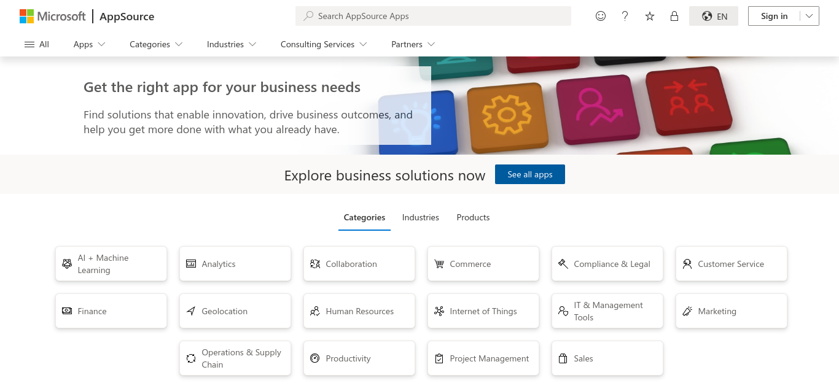839x386 pixels.
Task: Open the feedback smiley icon
Action: 601,16
